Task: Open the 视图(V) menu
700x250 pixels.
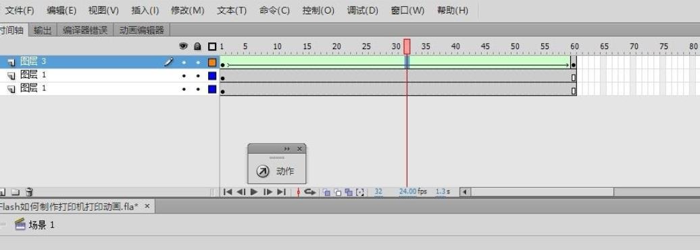Action: point(103,10)
